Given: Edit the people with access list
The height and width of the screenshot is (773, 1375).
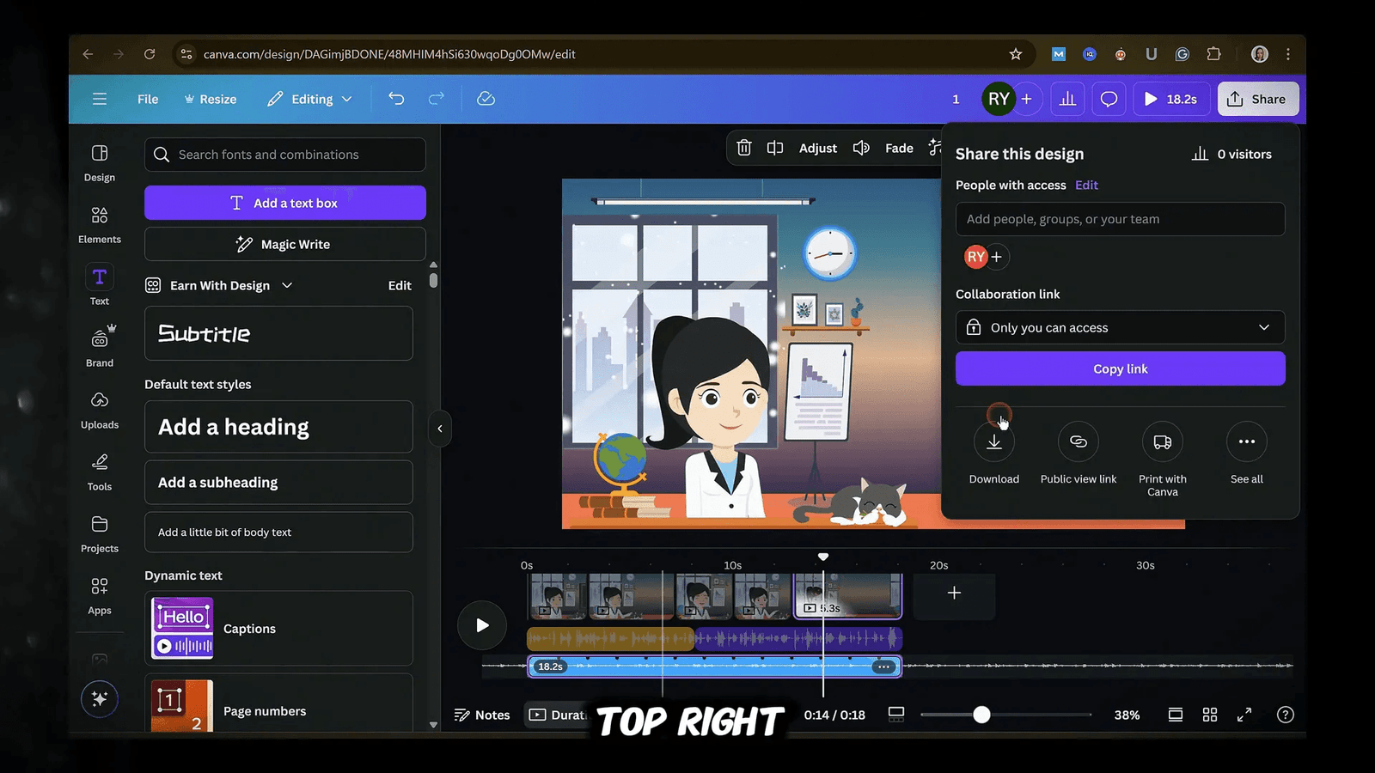Looking at the screenshot, I should click(1086, 185).
